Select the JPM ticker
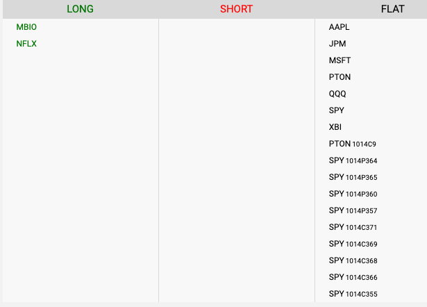 (337, 44)
